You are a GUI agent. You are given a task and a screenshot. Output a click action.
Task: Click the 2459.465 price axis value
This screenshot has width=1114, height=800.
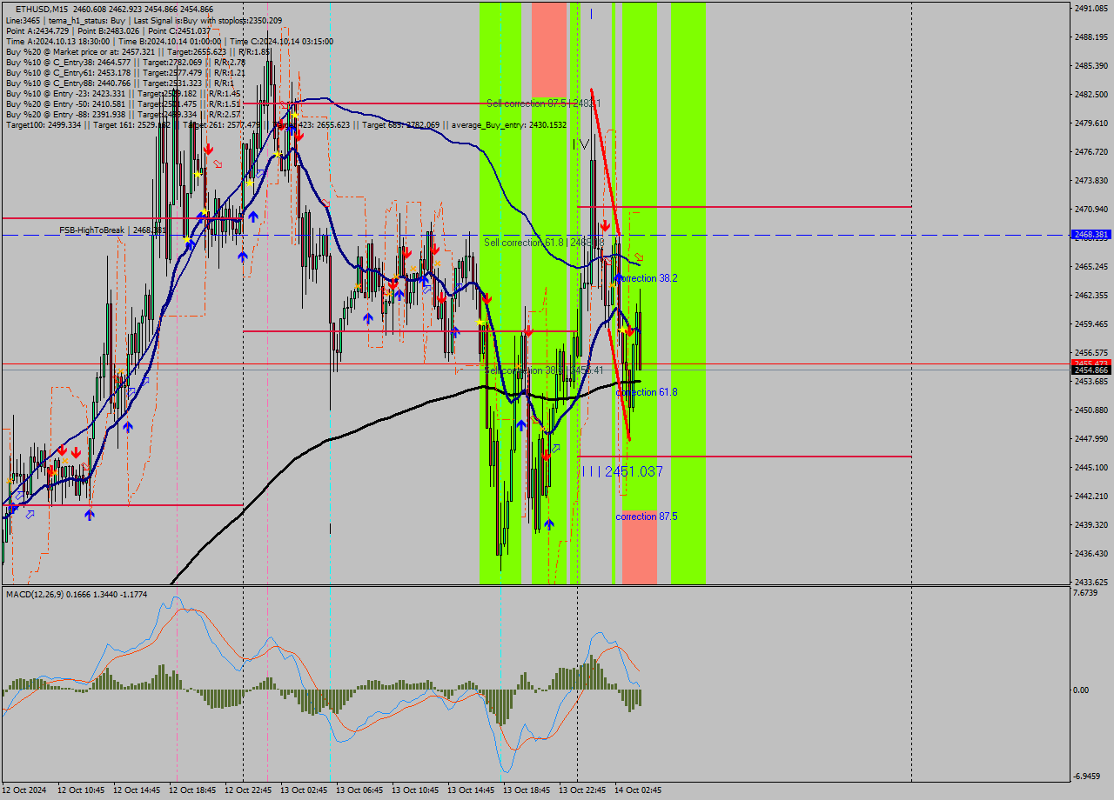pyautogui.click(x=1091, y=323)
